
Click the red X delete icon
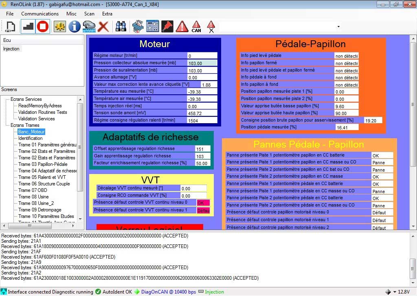tap(103, 26)
